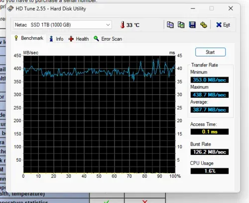Switch to the Benchmark tab
Image resolution: width=249 pixels, height=203 pixels.
pos(29,38)
